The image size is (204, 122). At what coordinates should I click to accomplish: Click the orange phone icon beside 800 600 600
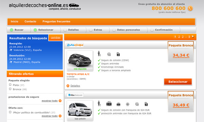(190, 8)
